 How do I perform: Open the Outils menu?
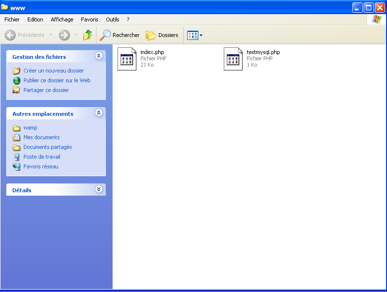click(113, 19)
